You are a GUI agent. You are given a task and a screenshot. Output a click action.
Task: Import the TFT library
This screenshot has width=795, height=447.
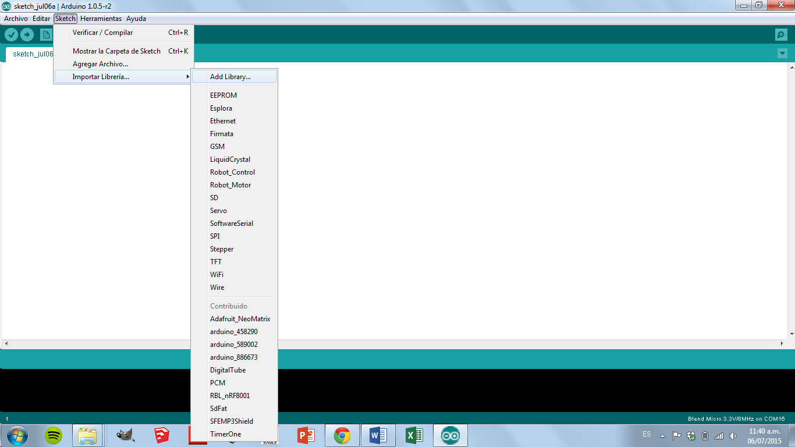click(235, 262)
